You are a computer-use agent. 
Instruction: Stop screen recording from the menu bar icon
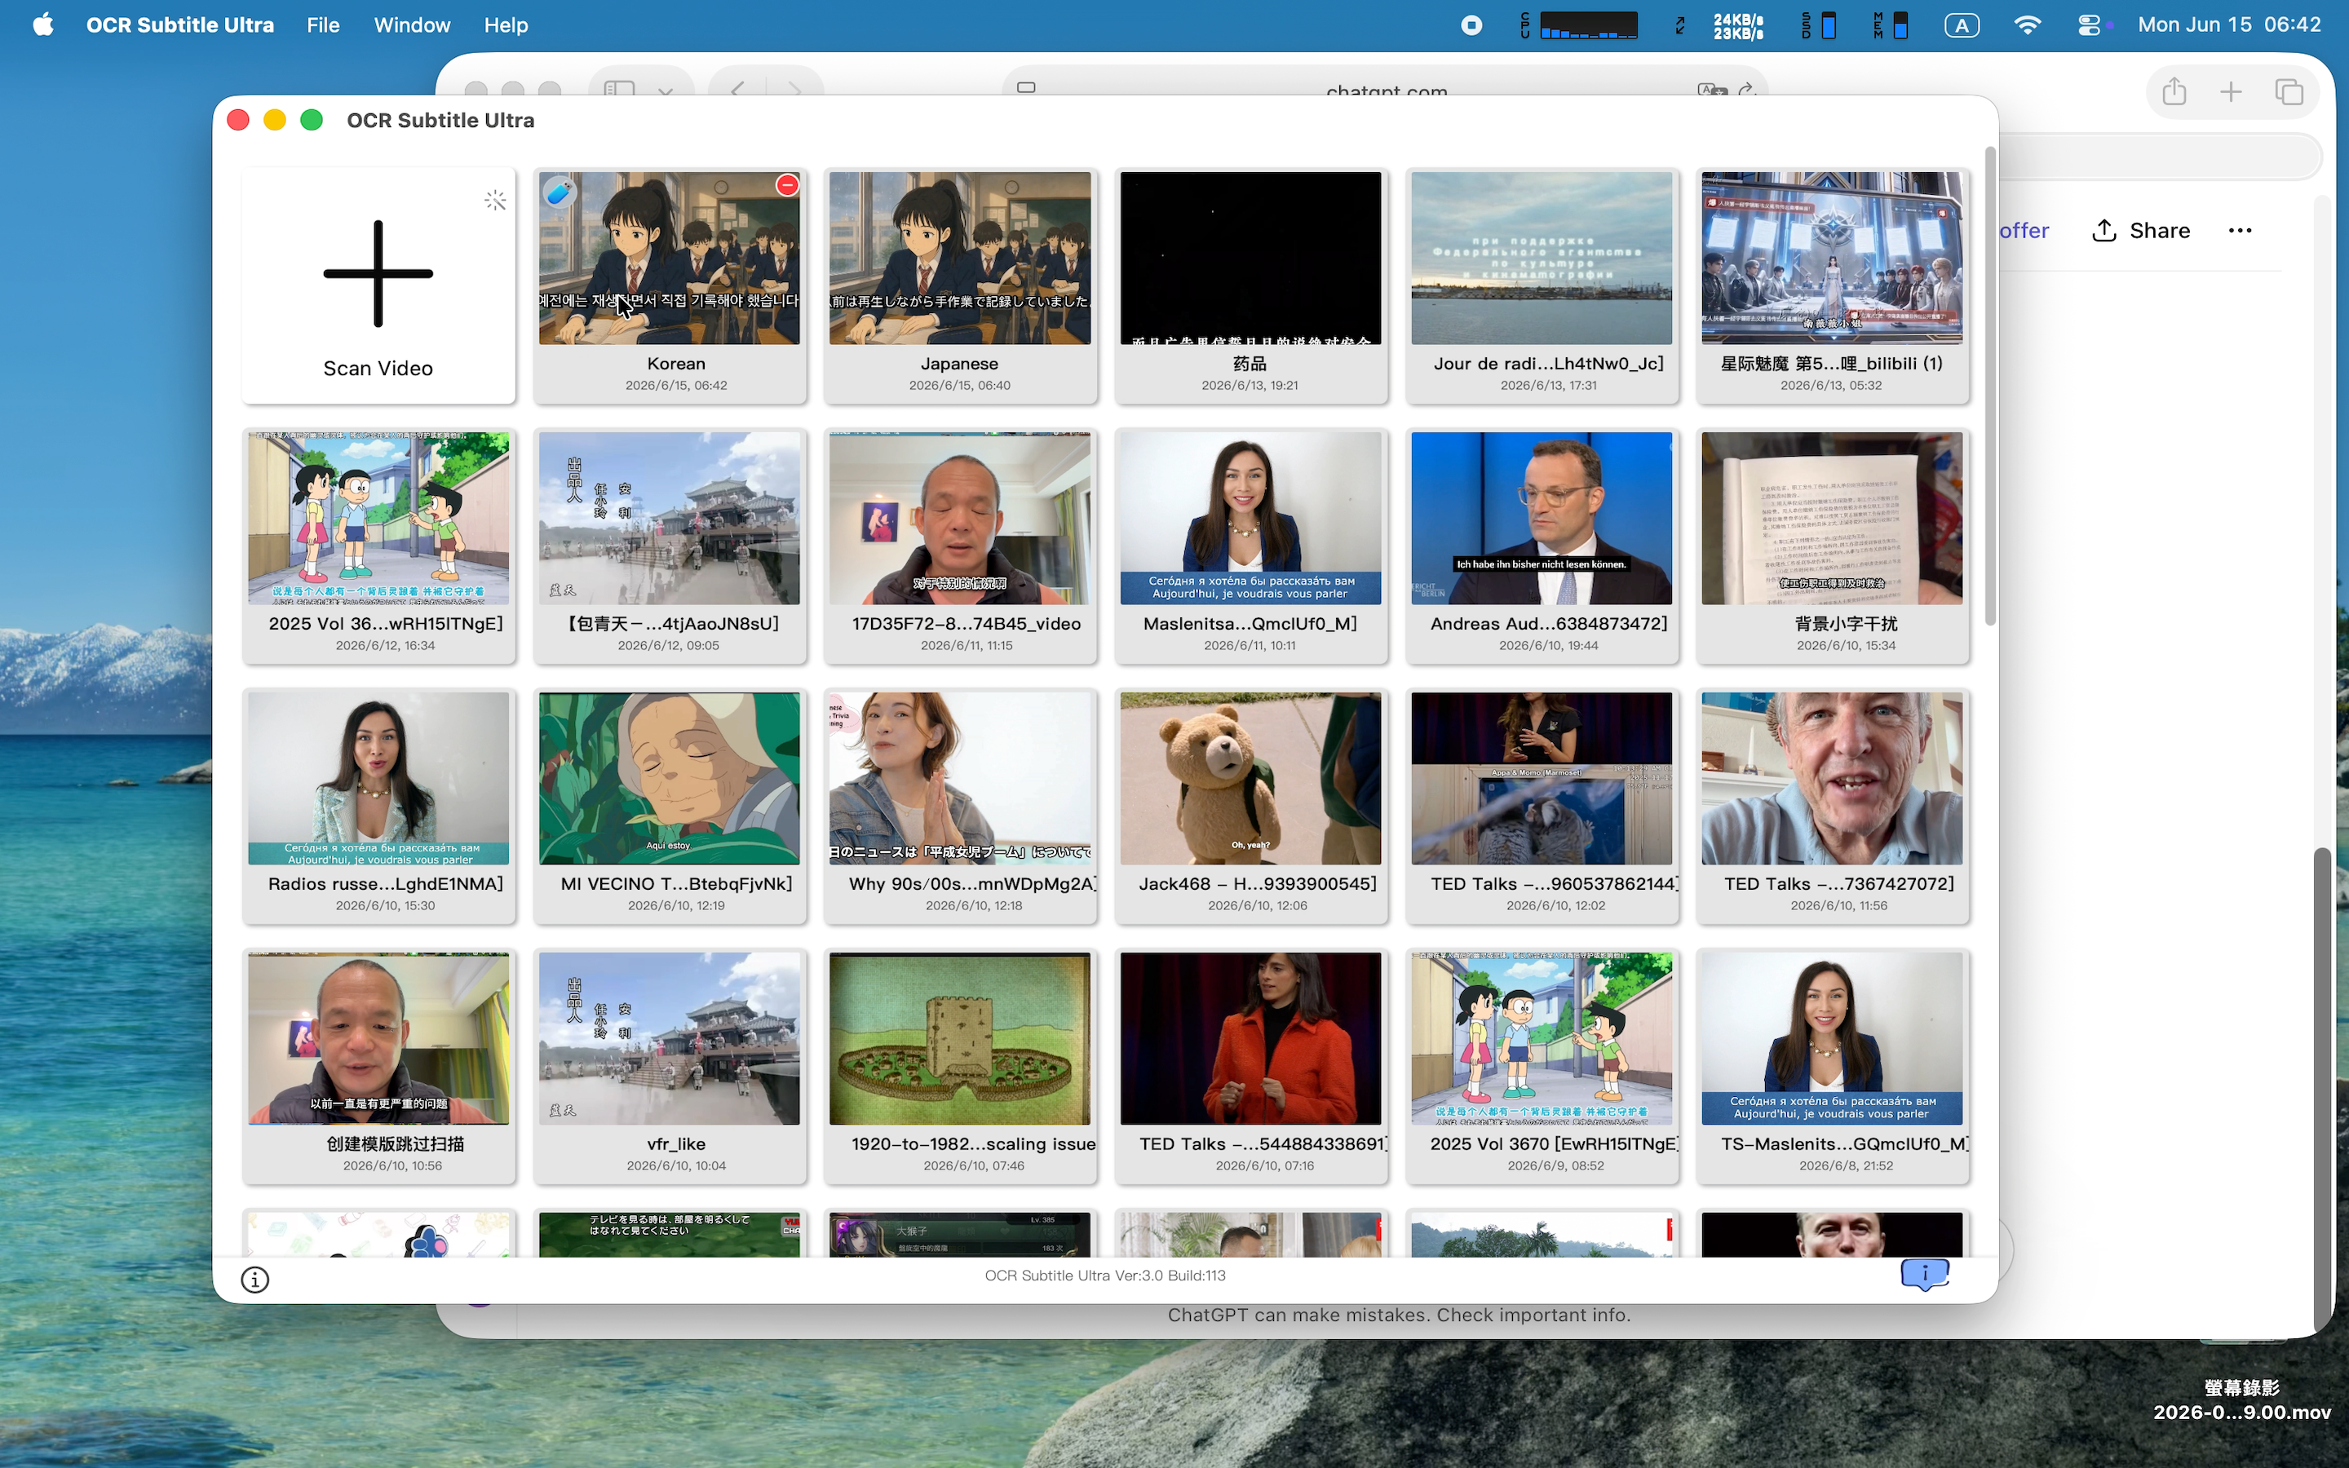click(1471, 25)
